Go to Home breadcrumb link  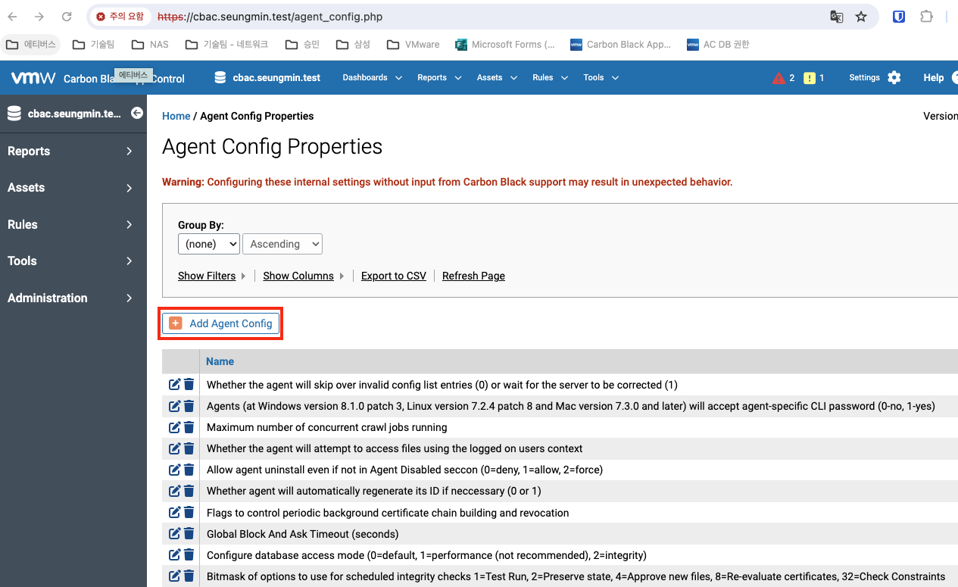click(176, 116)
